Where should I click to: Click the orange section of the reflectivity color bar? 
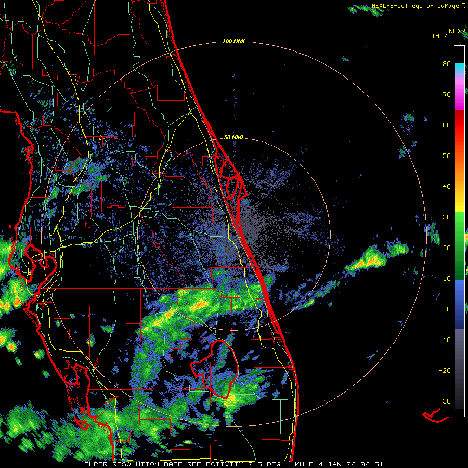[459, 170]
